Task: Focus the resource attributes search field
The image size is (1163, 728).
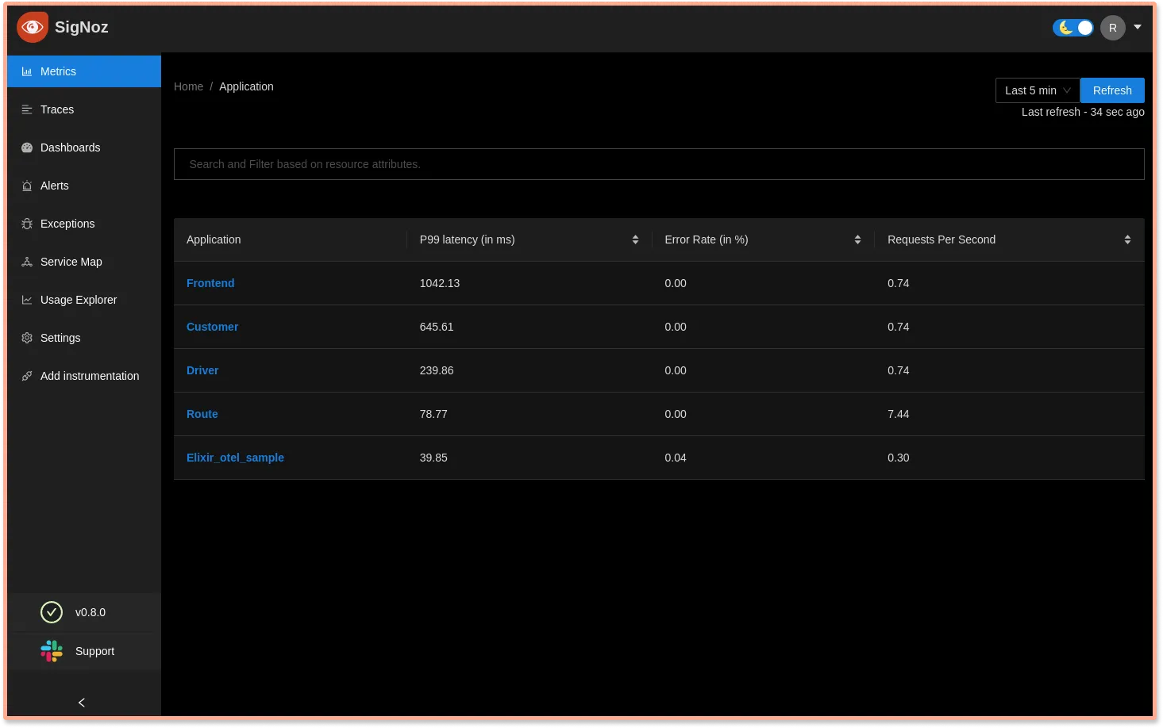Action: (x=659, y=164)
